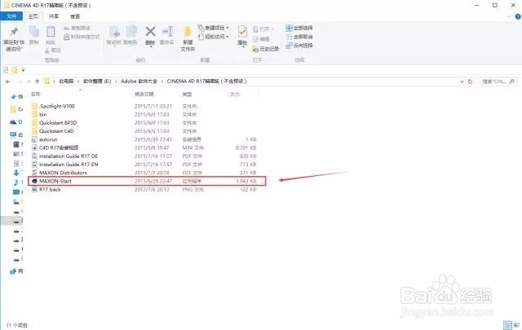
Task: Open History (历史记录) in ribbon
Action: [x=266, y=49]
